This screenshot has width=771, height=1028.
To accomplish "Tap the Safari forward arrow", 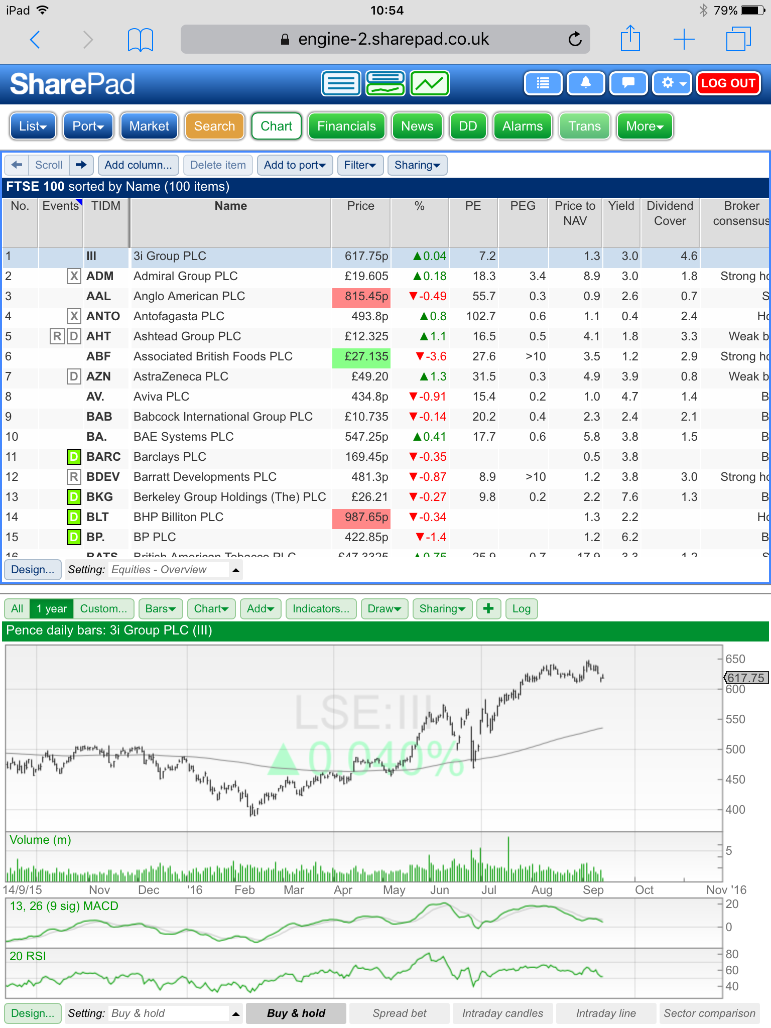I will tap(88, 39).
